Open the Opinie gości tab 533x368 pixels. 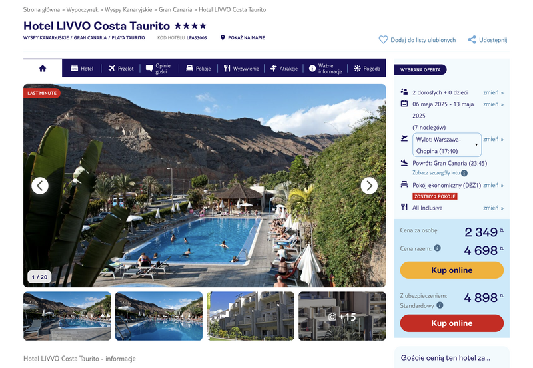point(158,69)
